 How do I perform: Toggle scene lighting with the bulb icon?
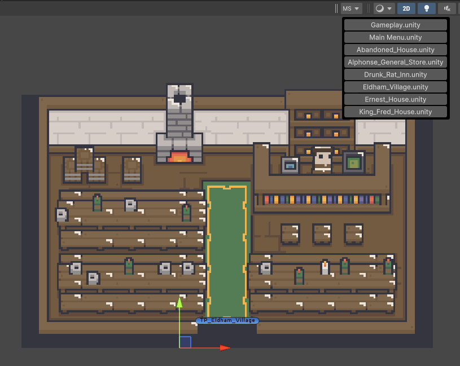pyautogui.click(x=426, y=8)
